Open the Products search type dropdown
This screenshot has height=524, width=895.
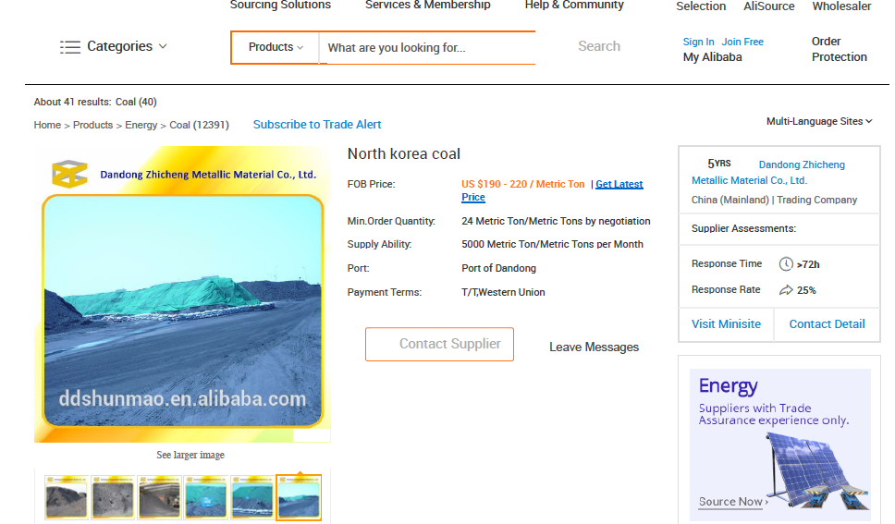276,47
